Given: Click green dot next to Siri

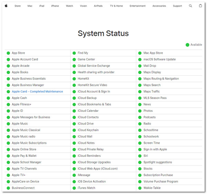Looking at the screenshot, I should [x=140, y=156].
